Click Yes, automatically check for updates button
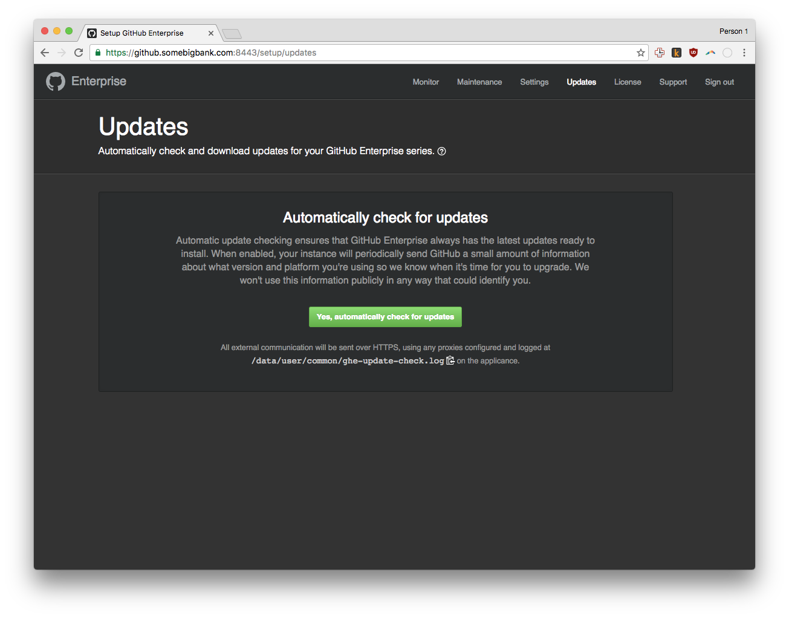 [385, 317]
